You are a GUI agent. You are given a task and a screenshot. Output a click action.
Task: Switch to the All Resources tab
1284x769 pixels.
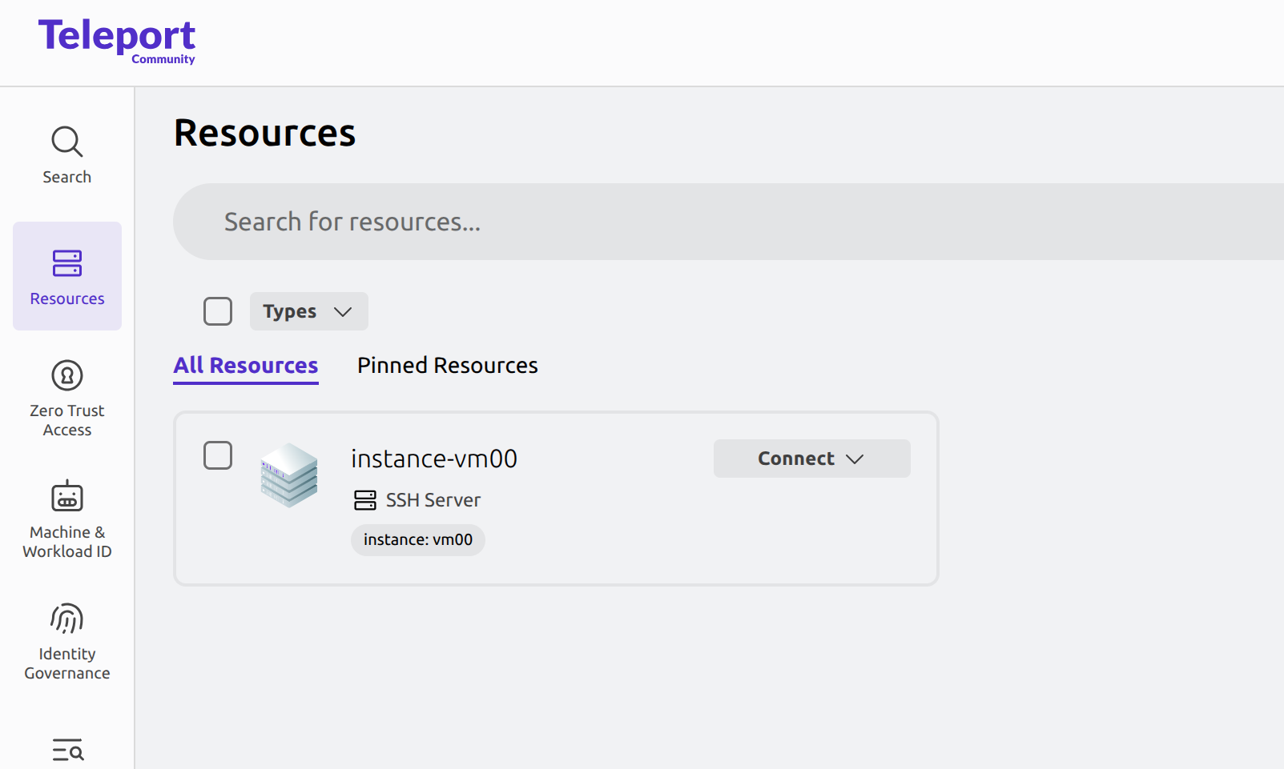tap(246, 366)
